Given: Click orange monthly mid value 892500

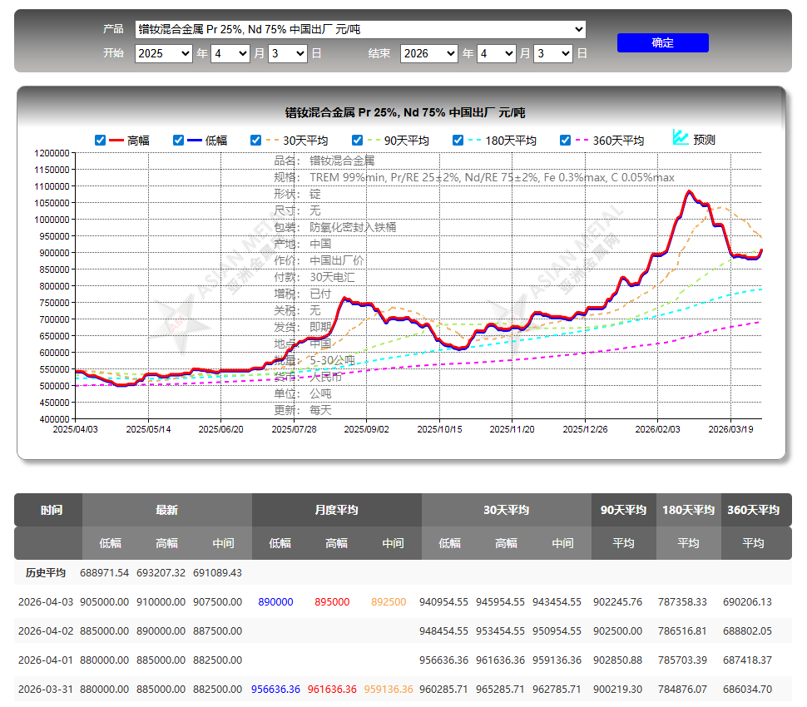Looking at the screenshot, I should coord(389,602).
